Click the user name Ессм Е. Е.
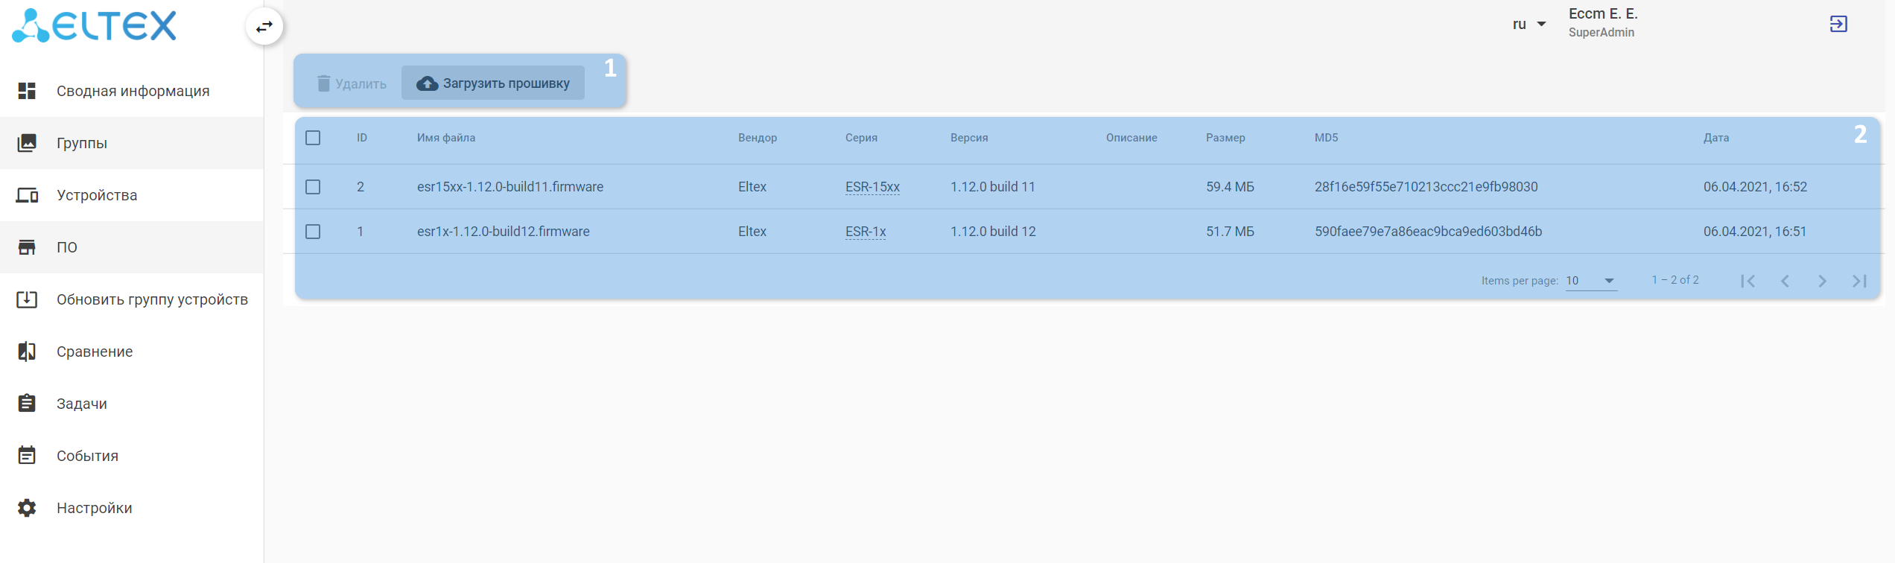This screenshot has height=563, width=1895. (x=1603, y=14)
